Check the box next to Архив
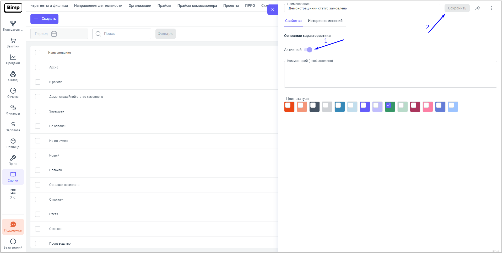This screenshot has width=503, height=253. [38, 67]
